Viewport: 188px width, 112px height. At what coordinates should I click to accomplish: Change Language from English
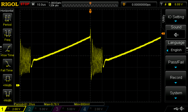pyautogui.click(x=176, y=50)
